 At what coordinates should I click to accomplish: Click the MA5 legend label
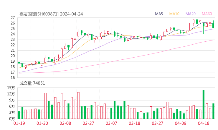[159, 14]
